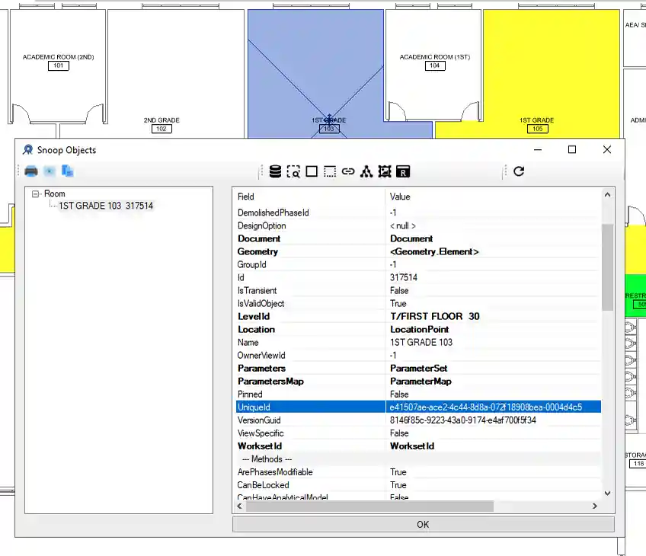Viewport: 646px width, 556px height.
Task: Click the Snoop Active View rectangle icon
Action: [x=312, y=171]
